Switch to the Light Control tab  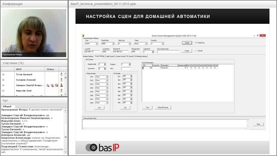pos(110,56)
